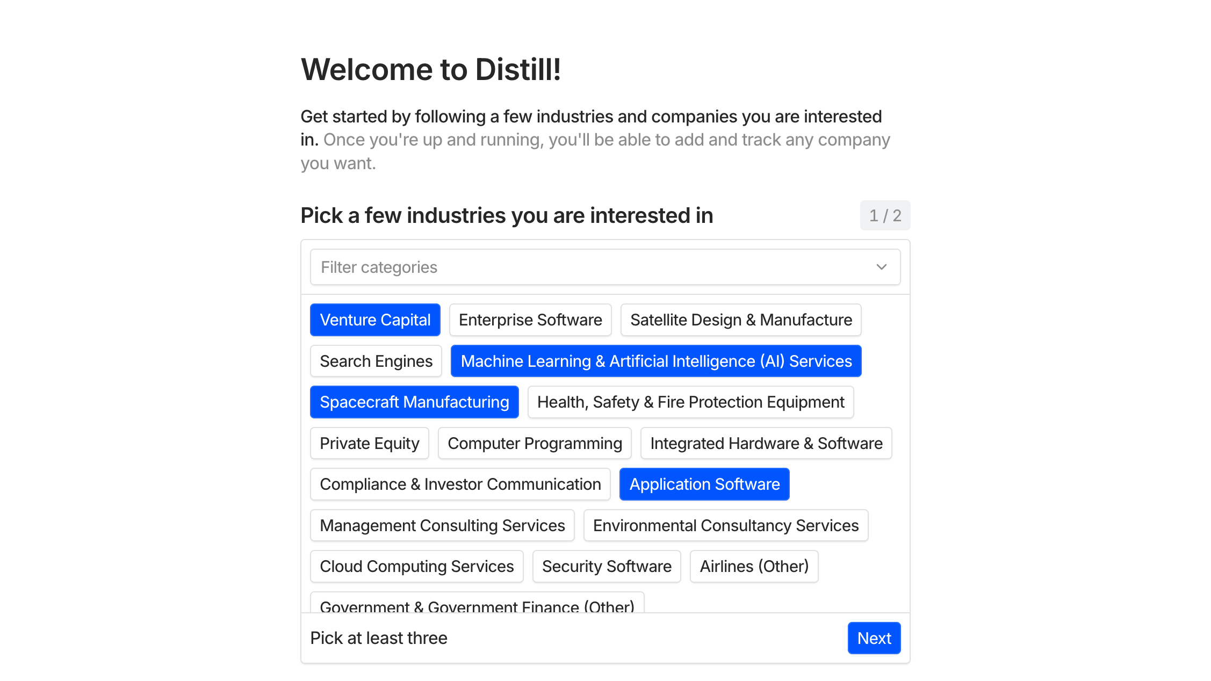The image size is (1211, 681).
Task: Select Environmental Consultancy Services
Action: click(x=726, y=525)
